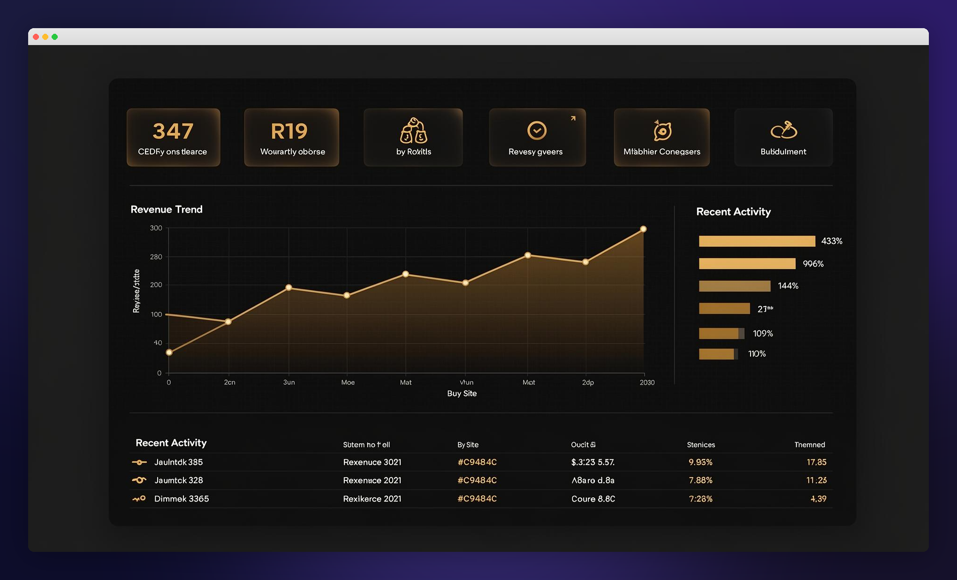Click the 7:28% value

[700, 498]
